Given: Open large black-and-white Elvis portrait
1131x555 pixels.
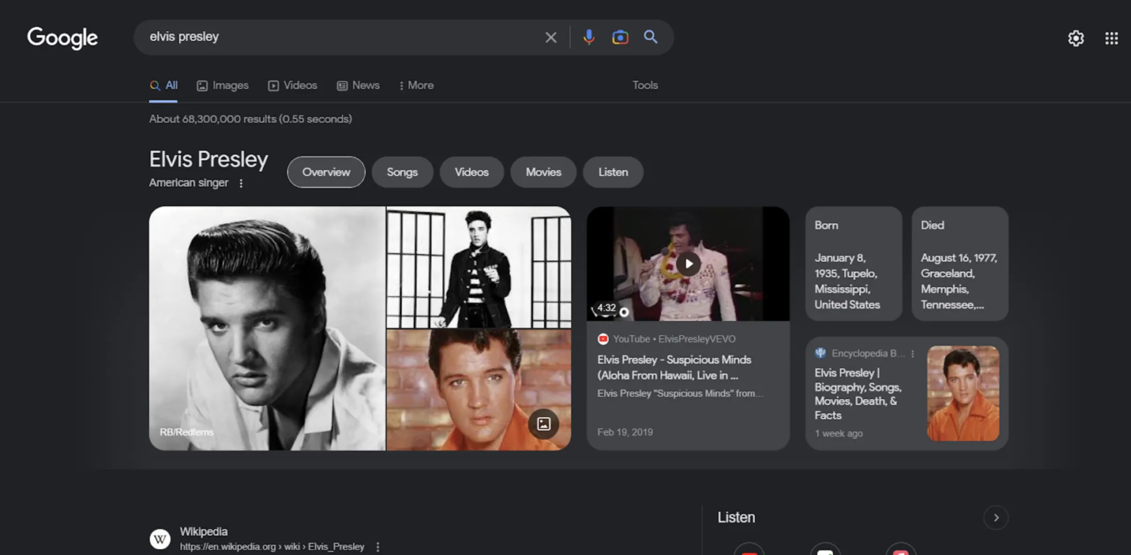Looking at the screenshot, I should pyautogui.click(x=267, y=328).
